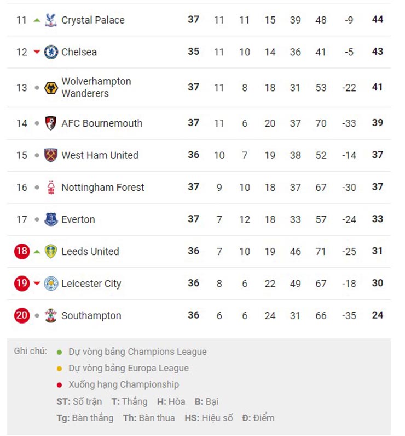Viewport: 405px width, 436px height.
Task: Click the AFC Bournemouth club crest
Action: [x=51, y=123]
